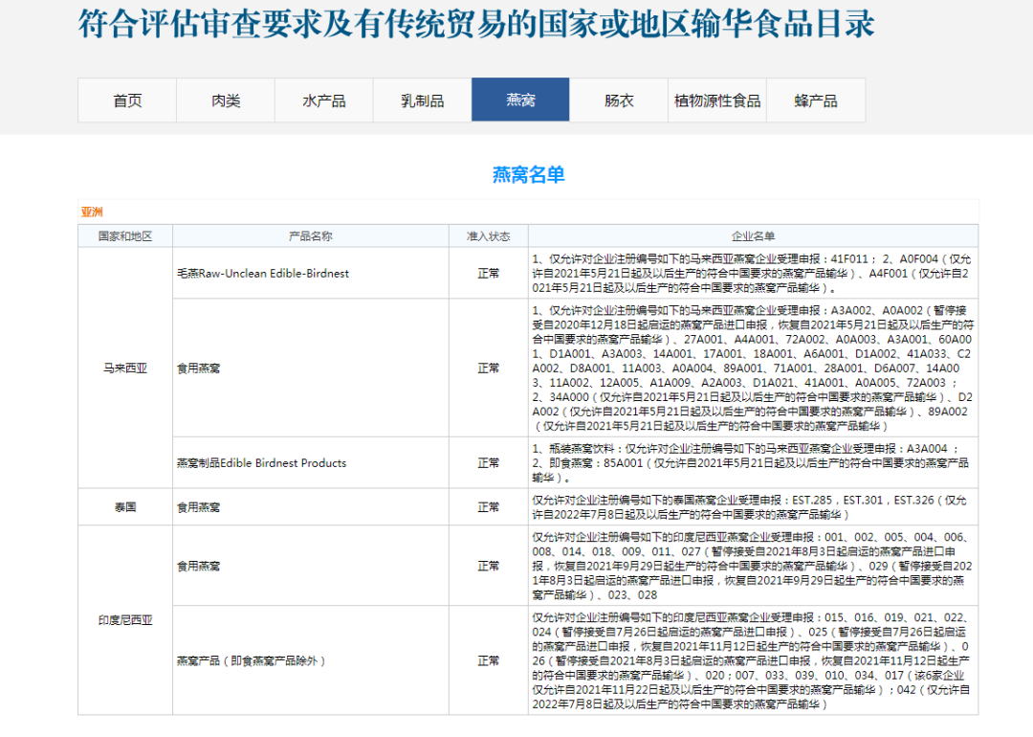
Task: Open the 植物源性食品 tab
Action: pos(716,100)
